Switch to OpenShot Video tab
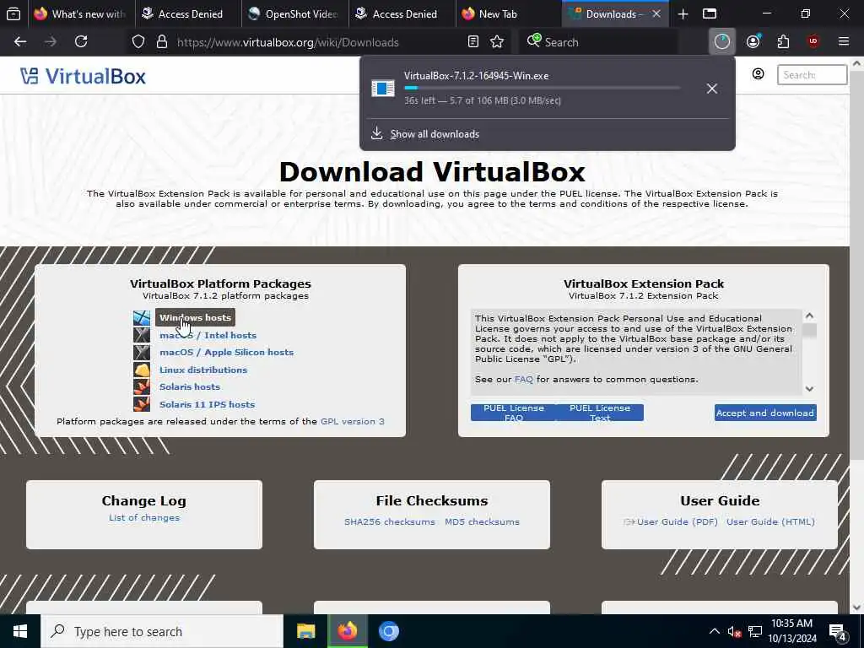 (x=295, y=13)
